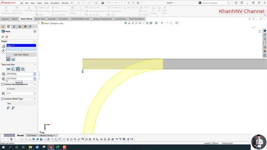Click the Search Commands box

pos(214,3)
